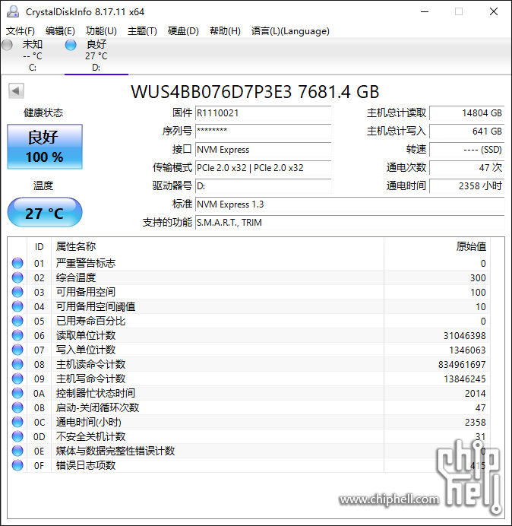Screen dimensions: 512x526
Task: Click status orb for attribute 0C 通电时间
Action: click(x=17, y=422)
